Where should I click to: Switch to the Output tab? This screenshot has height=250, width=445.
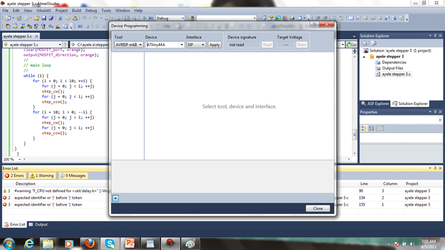tap(38, 224)
